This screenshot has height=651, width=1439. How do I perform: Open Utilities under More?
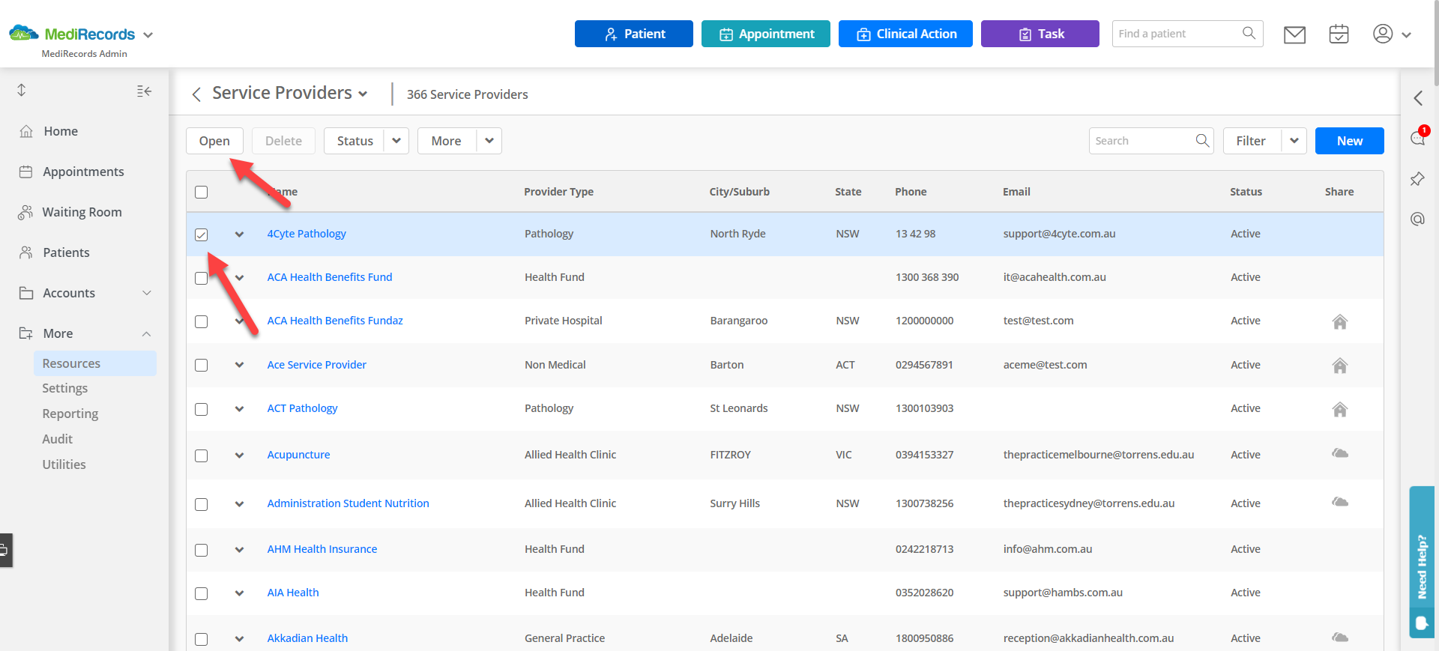tap(64, 464)
